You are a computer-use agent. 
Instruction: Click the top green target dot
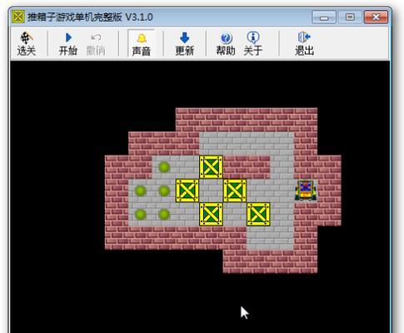[164, 167]
